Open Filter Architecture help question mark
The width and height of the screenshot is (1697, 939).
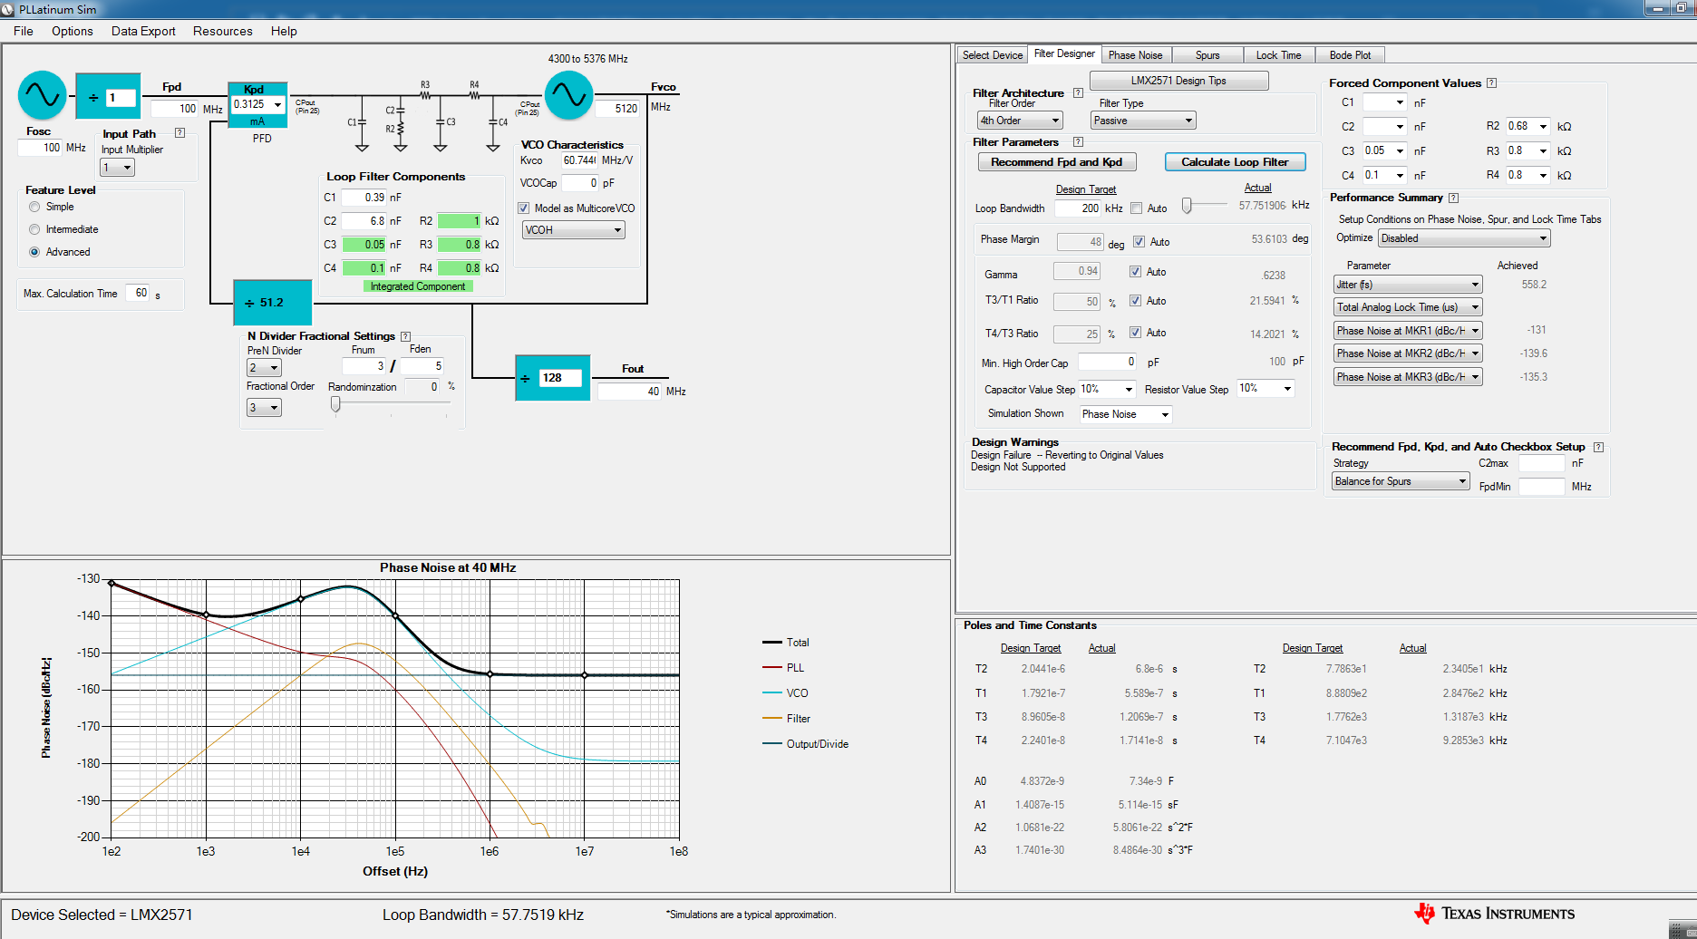(x=1078, y=93)
